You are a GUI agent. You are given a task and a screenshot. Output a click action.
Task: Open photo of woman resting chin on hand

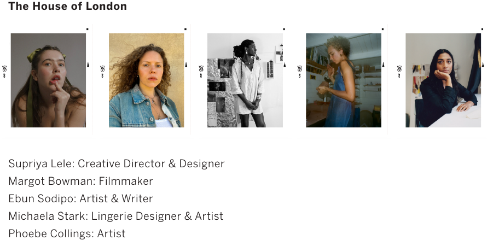point(443,80)
